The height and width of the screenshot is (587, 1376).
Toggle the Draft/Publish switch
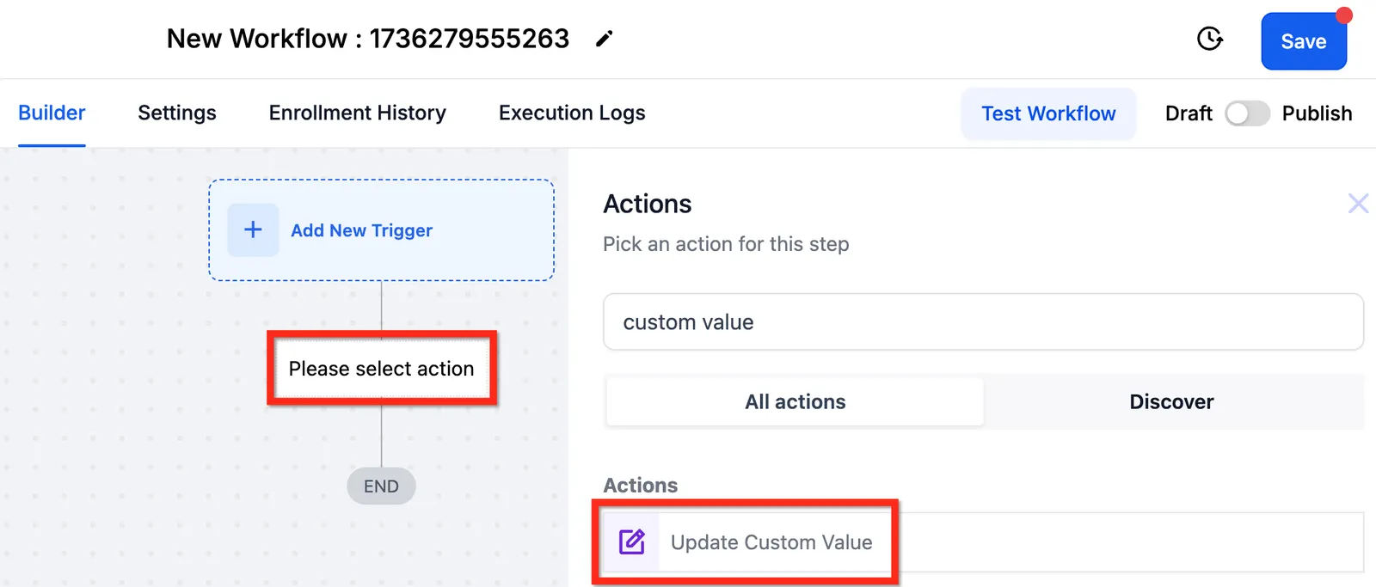(x=1247, y=113)
